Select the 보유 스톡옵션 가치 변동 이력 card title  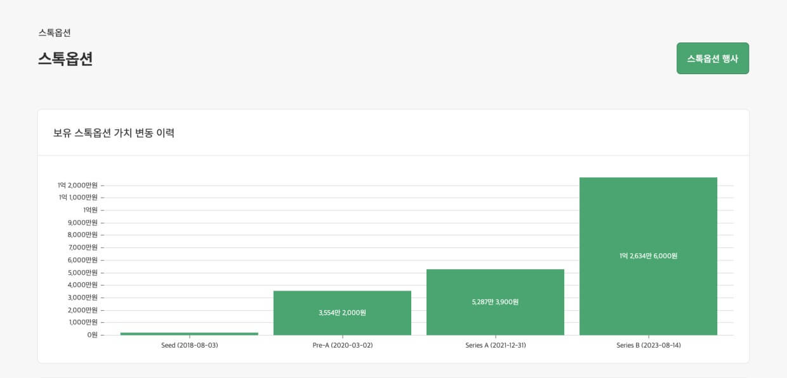coord(114,133)
